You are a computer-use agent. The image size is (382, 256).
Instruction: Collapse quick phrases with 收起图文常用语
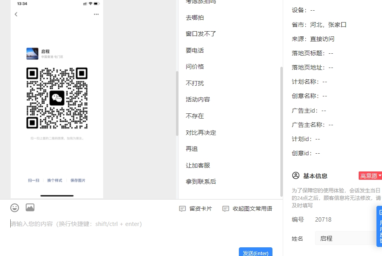point(247,209)
